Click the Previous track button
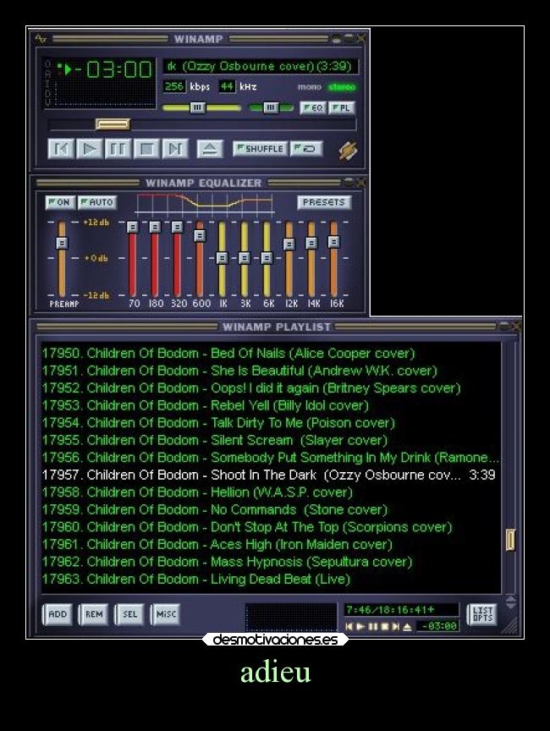This screenshot has width=550, height=731. 60,150
